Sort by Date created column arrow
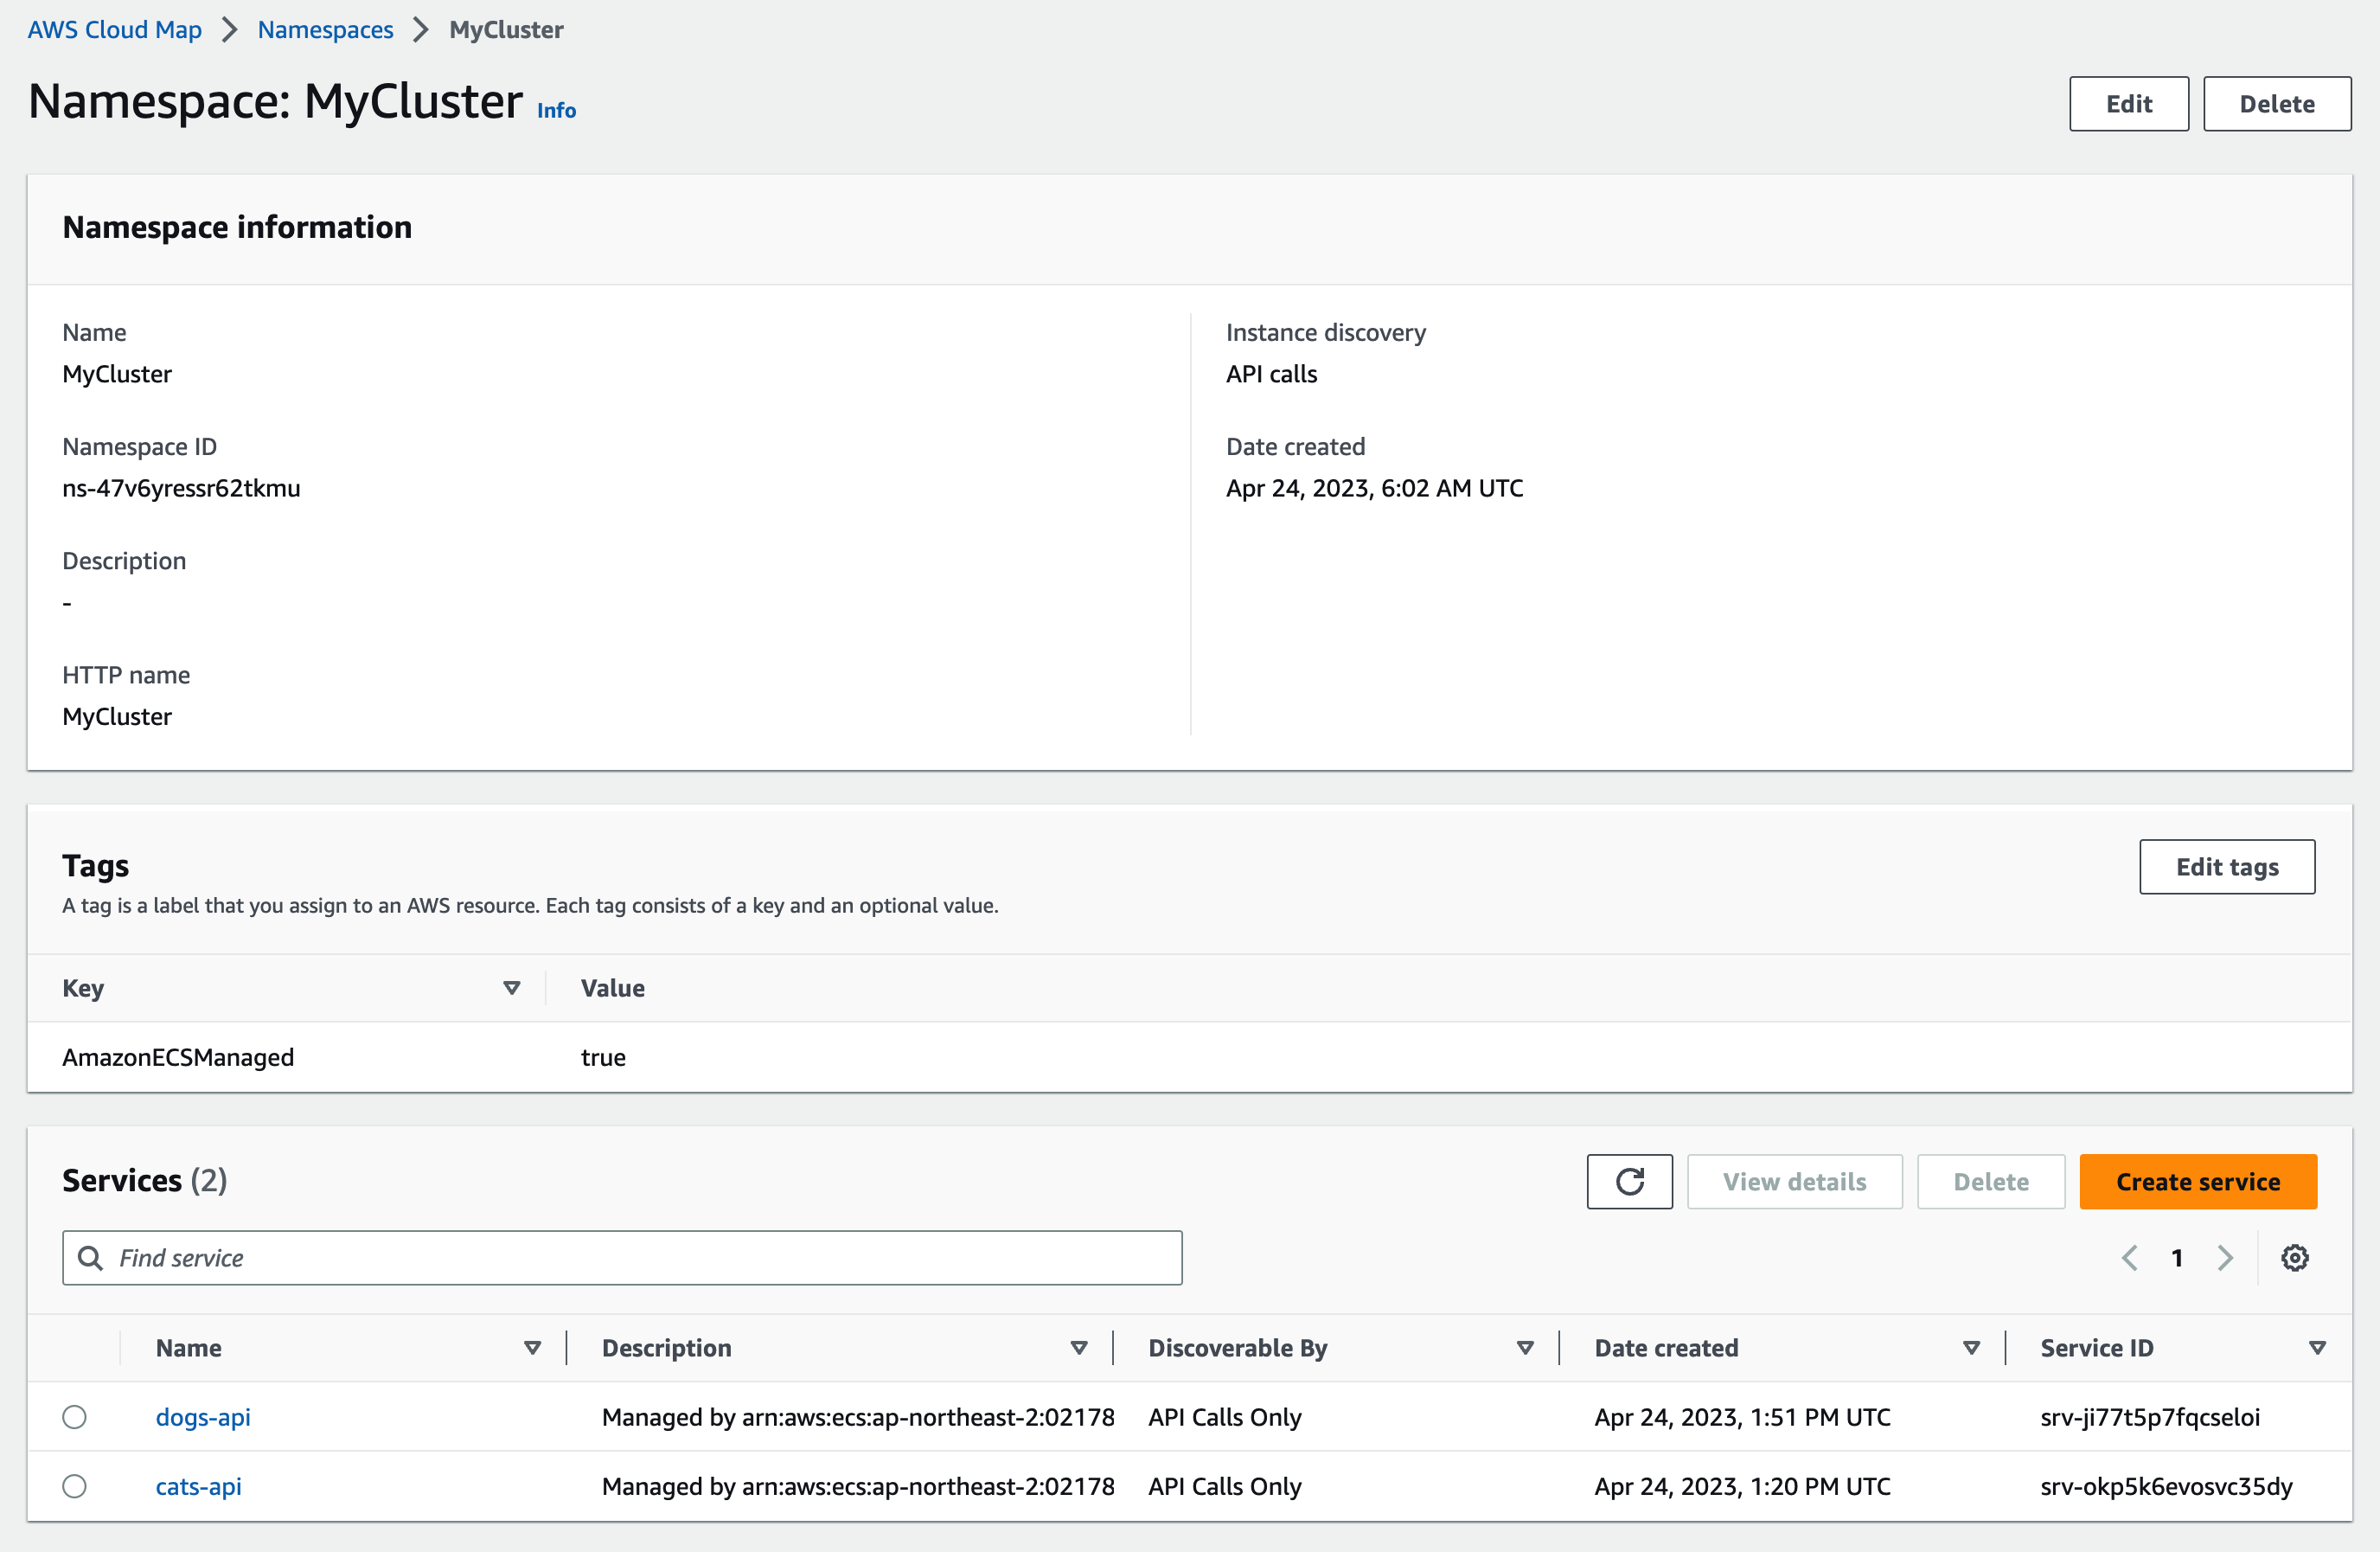2380x1552 pixels. point(1970,1348)
